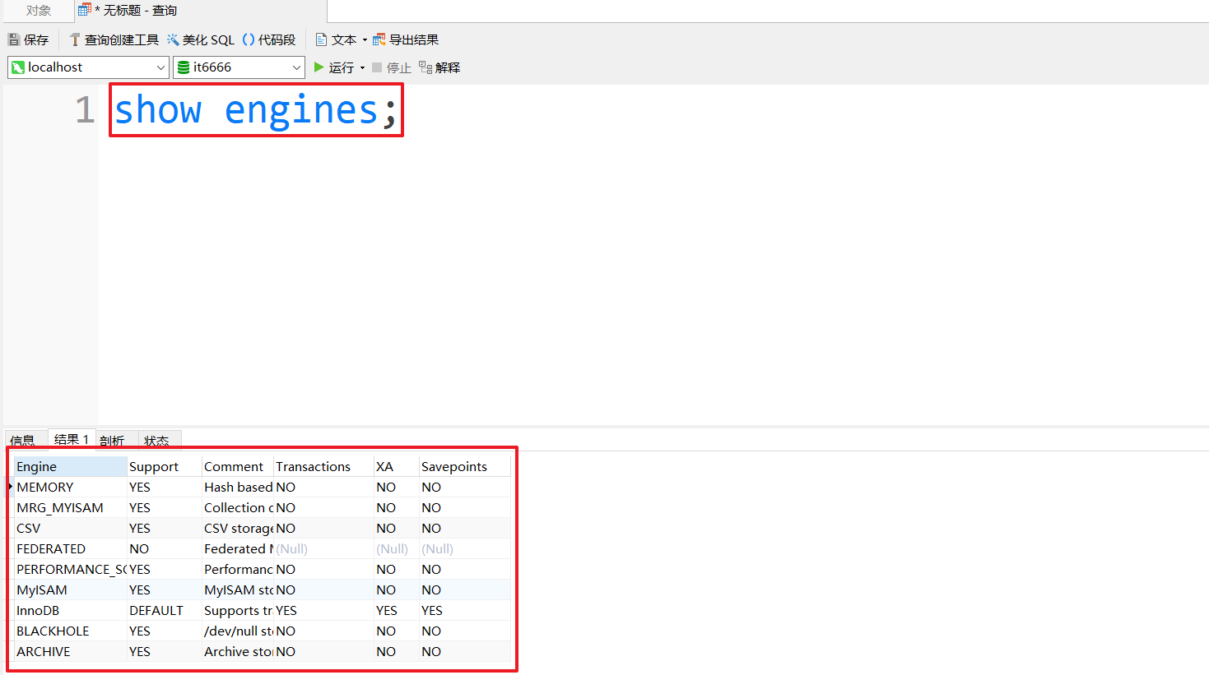Click YES in InnoDB Transactions column

coord(323,610)
